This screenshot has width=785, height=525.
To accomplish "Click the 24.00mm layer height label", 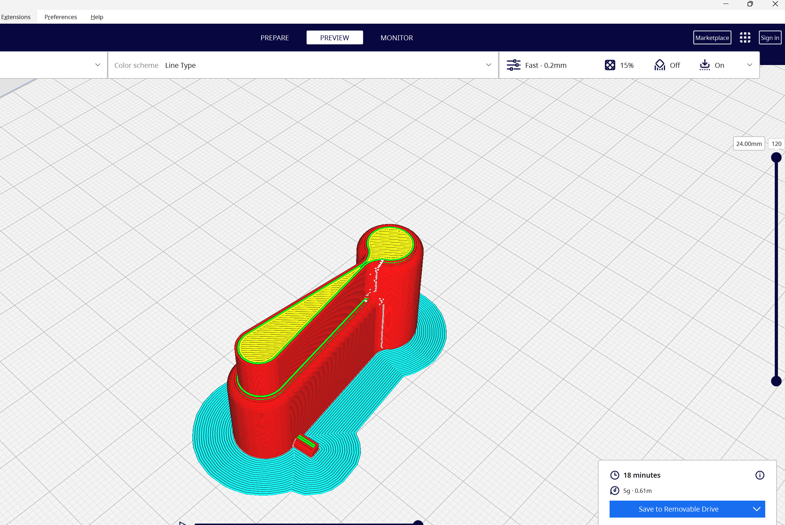I will coord(749,144).
